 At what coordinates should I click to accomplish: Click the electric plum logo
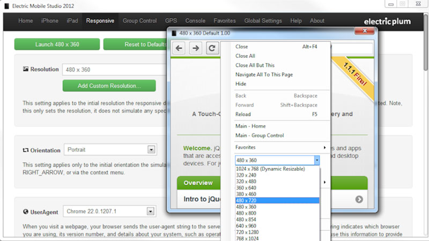[x=387, y=21]
